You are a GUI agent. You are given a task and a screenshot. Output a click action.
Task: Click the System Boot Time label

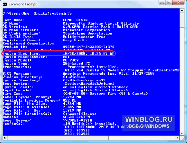click(22, 53)
